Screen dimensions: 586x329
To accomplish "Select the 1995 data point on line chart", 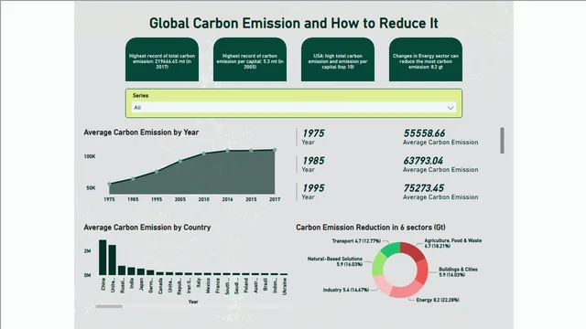I will [x=157, y=172].
